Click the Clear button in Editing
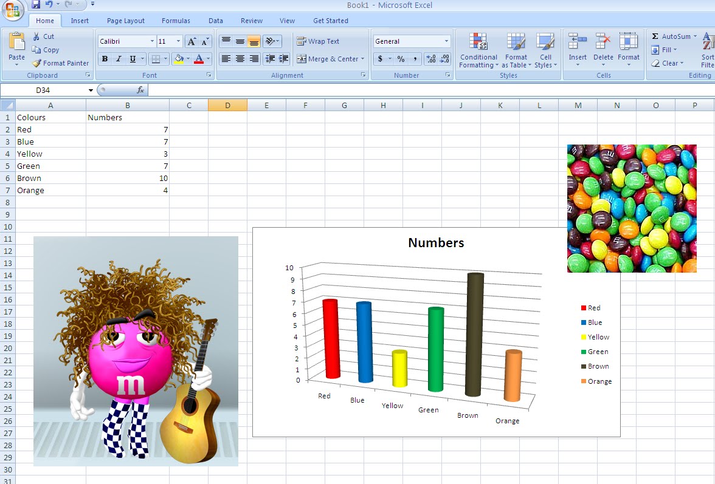This screenshot has height=484, width=715. 668,63
